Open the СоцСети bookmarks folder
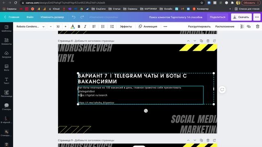The height and width of the screenshot is (147, 262). point(99,9)
